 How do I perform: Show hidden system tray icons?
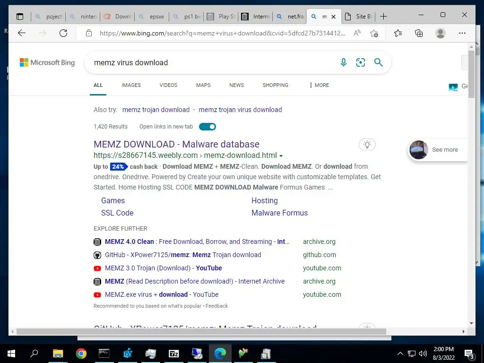400,354
